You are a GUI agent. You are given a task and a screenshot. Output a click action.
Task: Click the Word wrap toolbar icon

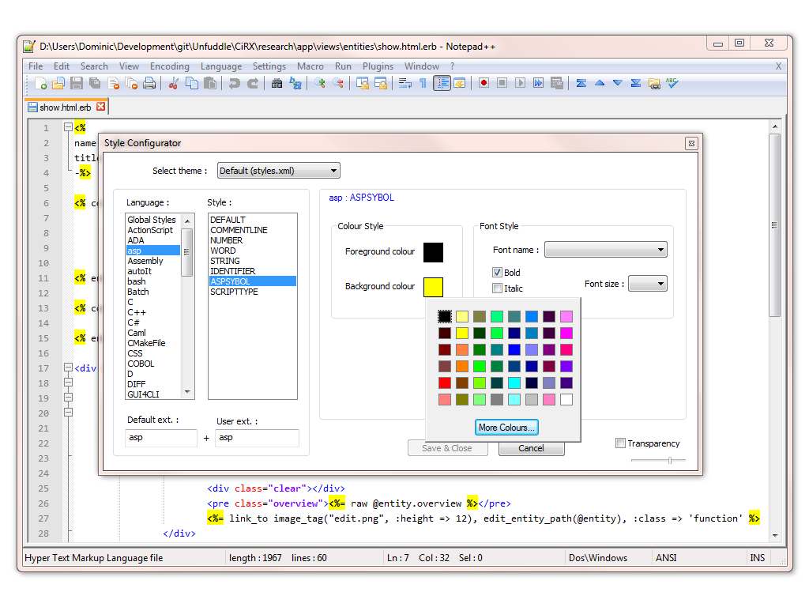(405, 83)
